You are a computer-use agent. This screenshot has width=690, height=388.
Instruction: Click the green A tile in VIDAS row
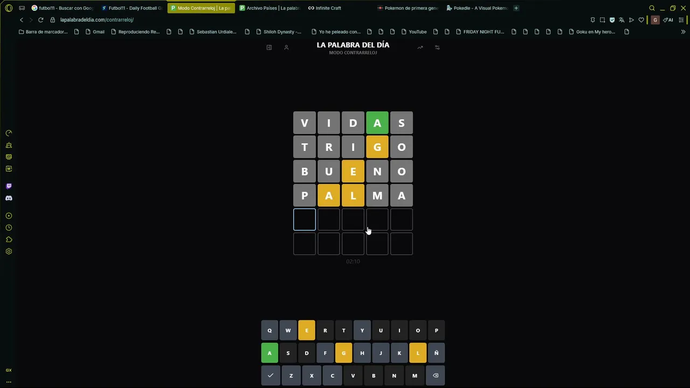pos(377,123)
